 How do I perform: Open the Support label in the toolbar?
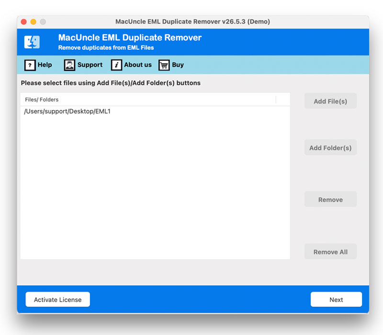coord(90,65)
